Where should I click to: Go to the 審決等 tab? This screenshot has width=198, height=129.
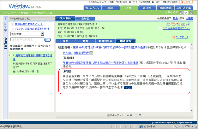point(147,8)
